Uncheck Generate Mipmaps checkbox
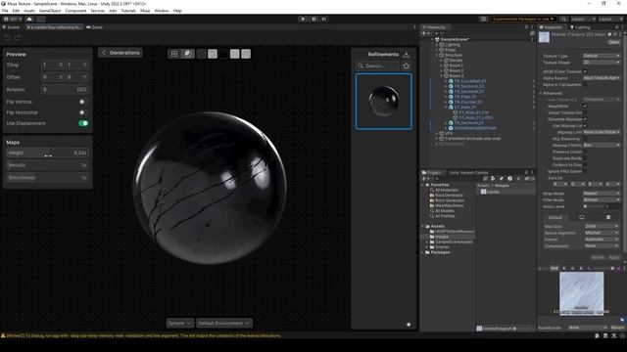627x352 pixels. click(585, 119)
